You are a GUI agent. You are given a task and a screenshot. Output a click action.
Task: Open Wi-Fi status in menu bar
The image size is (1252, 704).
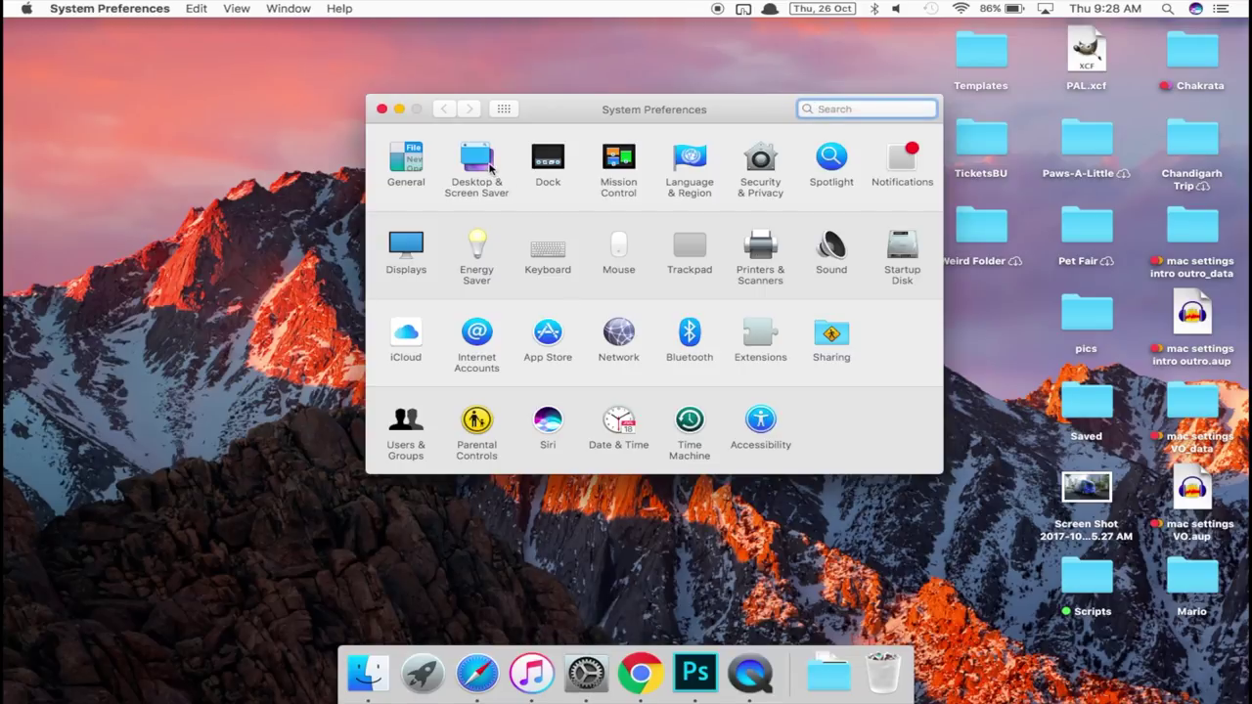click(x=961, y=9)
